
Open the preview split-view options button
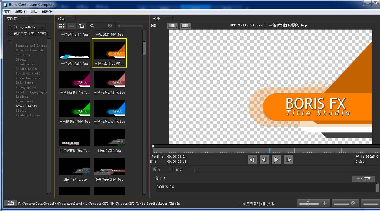point(172,26)
